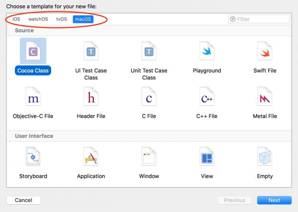The height and width of the screenshot is (212, 298).
Task: Select the Cocoa Class template icon
Action: [x=33, y=51]
